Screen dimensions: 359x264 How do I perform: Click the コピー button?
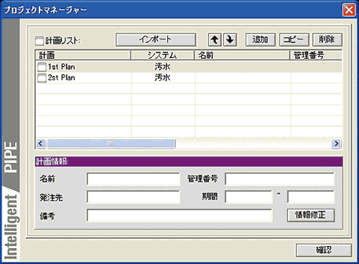click(x=294, y=39)
